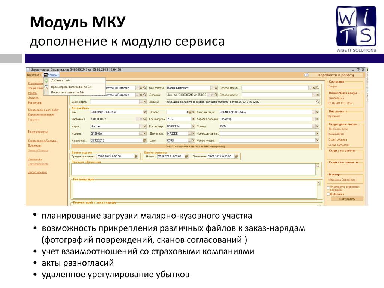Open the Время ремонта Начало calendar icon
The image size is (384, 288).
[186, 156]
